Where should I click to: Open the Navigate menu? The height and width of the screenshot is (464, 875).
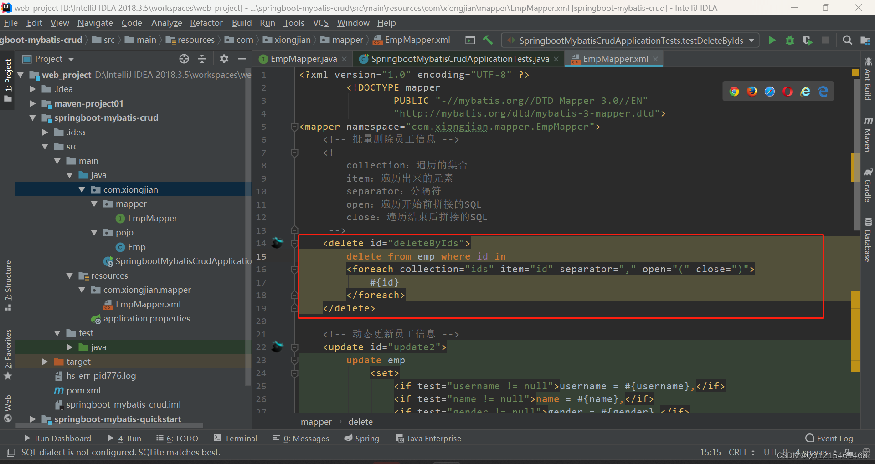tap(95, 23)
